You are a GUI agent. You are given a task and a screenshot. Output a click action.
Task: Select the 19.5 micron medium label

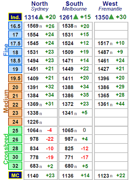[15, 78]
